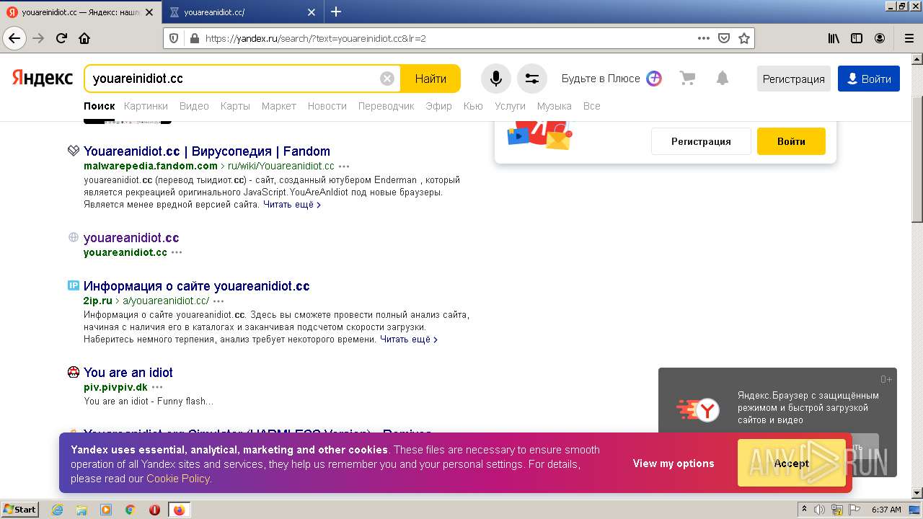Click the browser Back arrow button
This screenshot has height=519, width=923.
14,38
